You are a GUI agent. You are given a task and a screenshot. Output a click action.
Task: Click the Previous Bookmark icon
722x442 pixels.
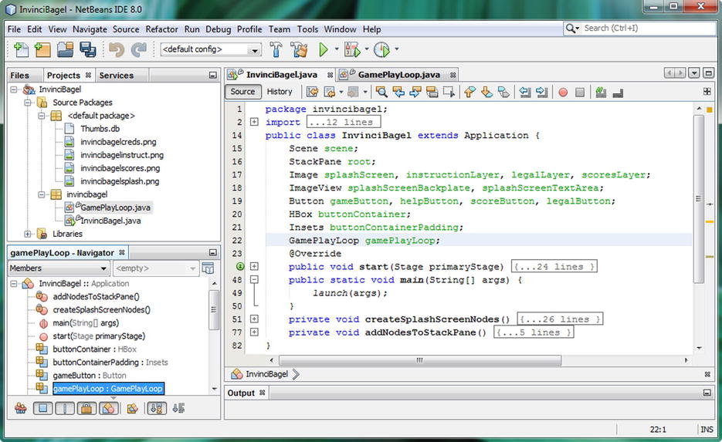tap(469, 92)
